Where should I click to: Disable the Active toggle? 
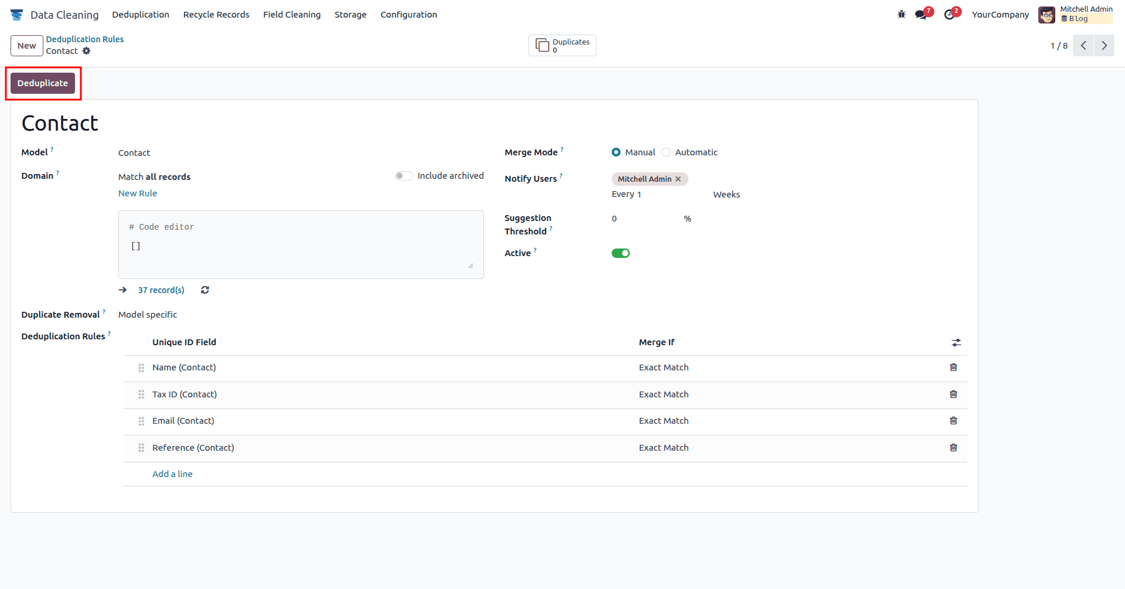point(621,253)
